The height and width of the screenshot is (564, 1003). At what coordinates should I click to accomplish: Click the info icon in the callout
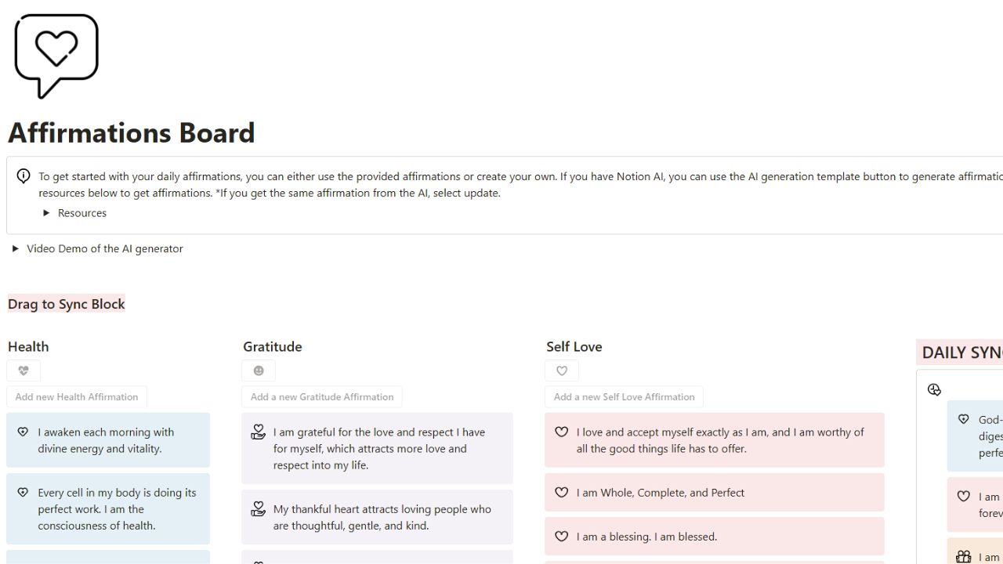(24, 176)
